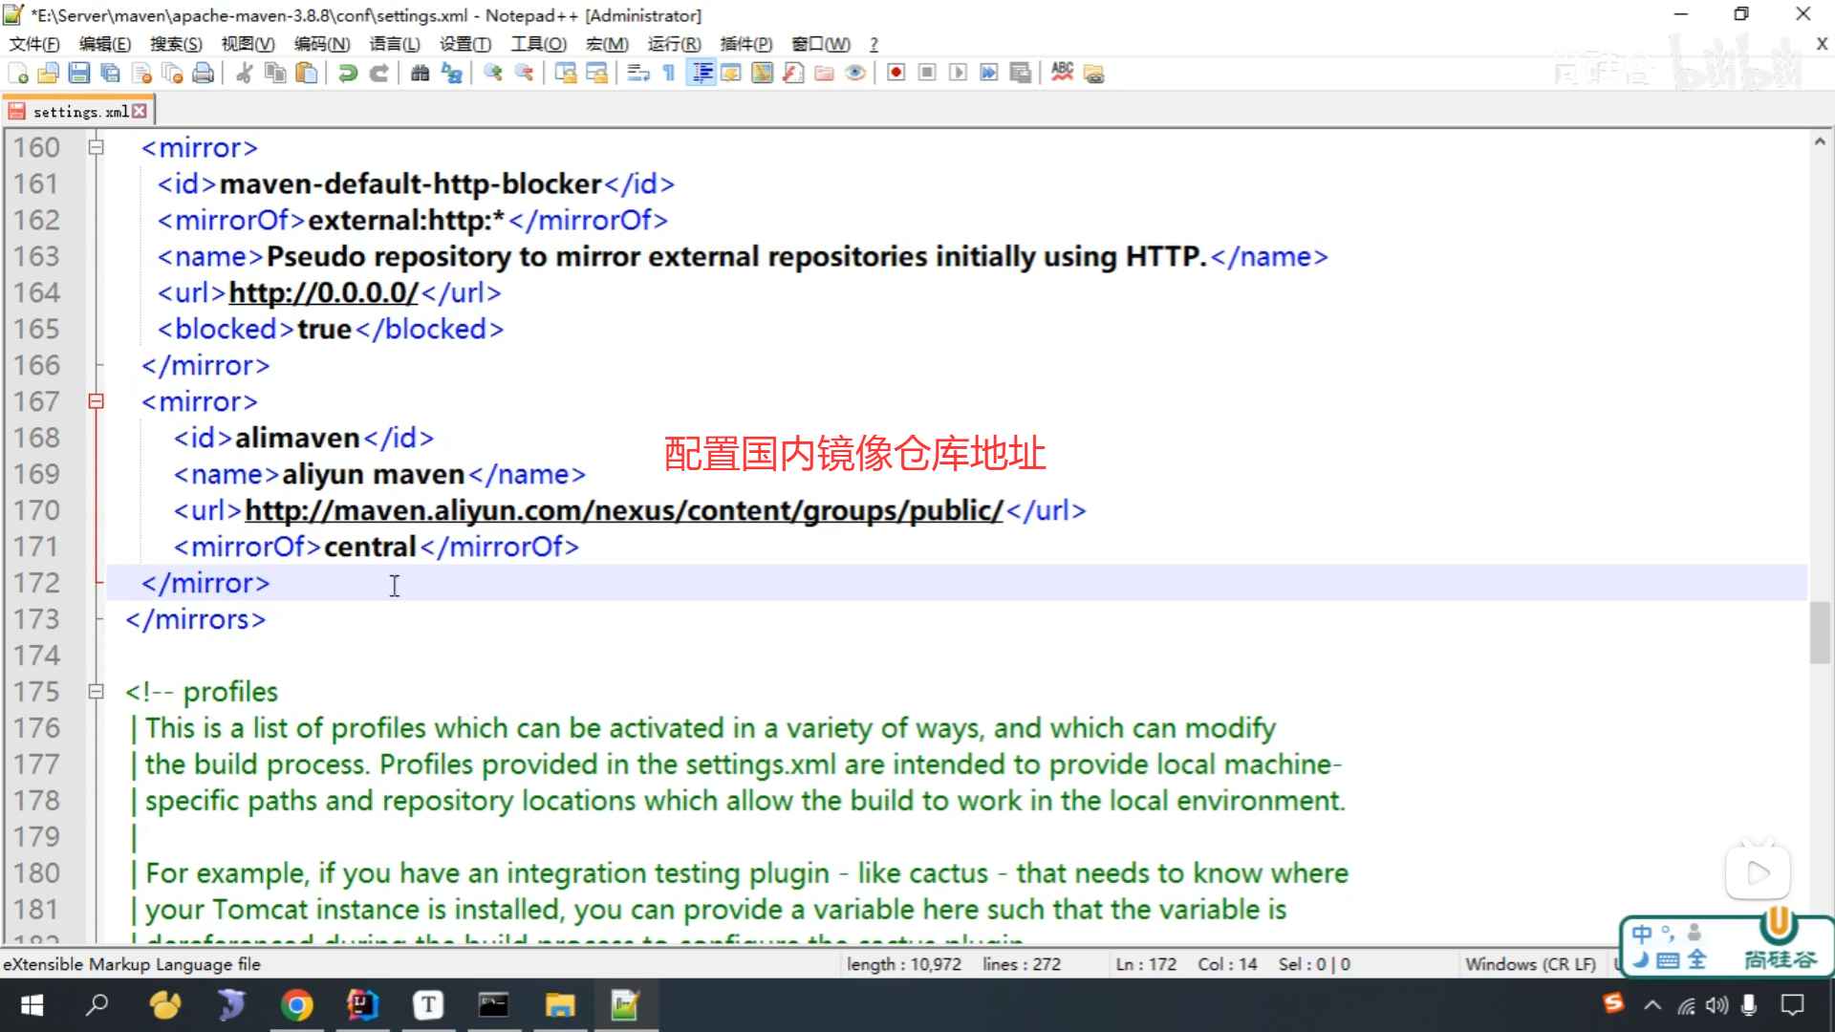The image size is (1835, 1032).
Task: Click the maven.aliyun.com URL link
Action: coord(623,511)
